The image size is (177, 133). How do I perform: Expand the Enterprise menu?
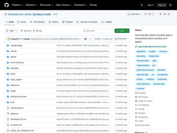click(80, 5)
